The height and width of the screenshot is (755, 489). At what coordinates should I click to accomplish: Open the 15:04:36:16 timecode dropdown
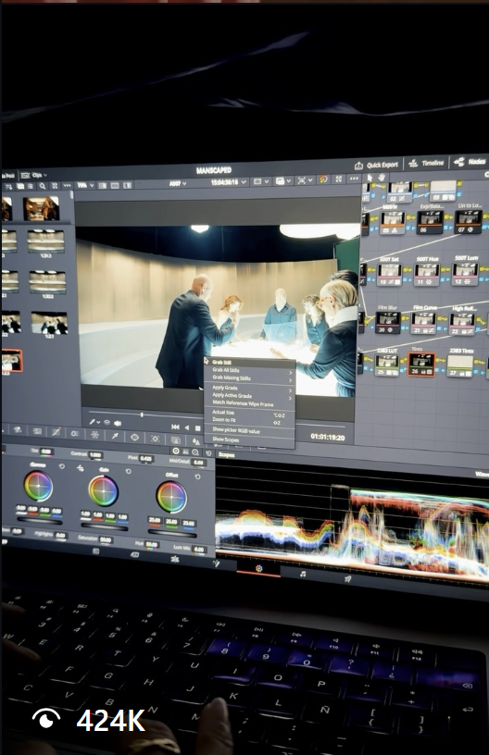[x=229, y=182]
